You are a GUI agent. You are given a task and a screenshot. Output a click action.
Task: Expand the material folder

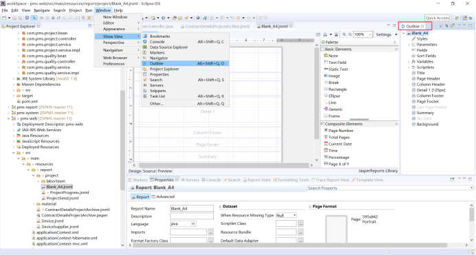[x=34, y=204]
